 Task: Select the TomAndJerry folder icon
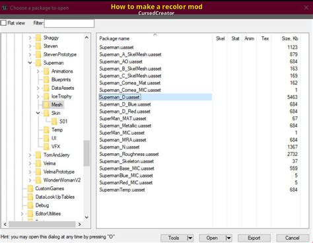coord(38,155)
